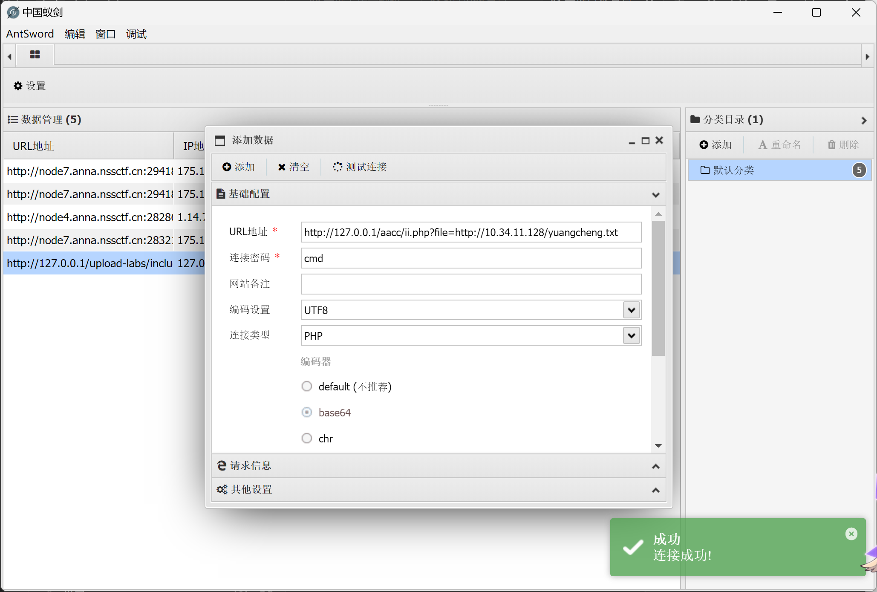Screen dimensions: 877x592
Task: Click the 添加数据 dialog window icon
Action: 220,141
